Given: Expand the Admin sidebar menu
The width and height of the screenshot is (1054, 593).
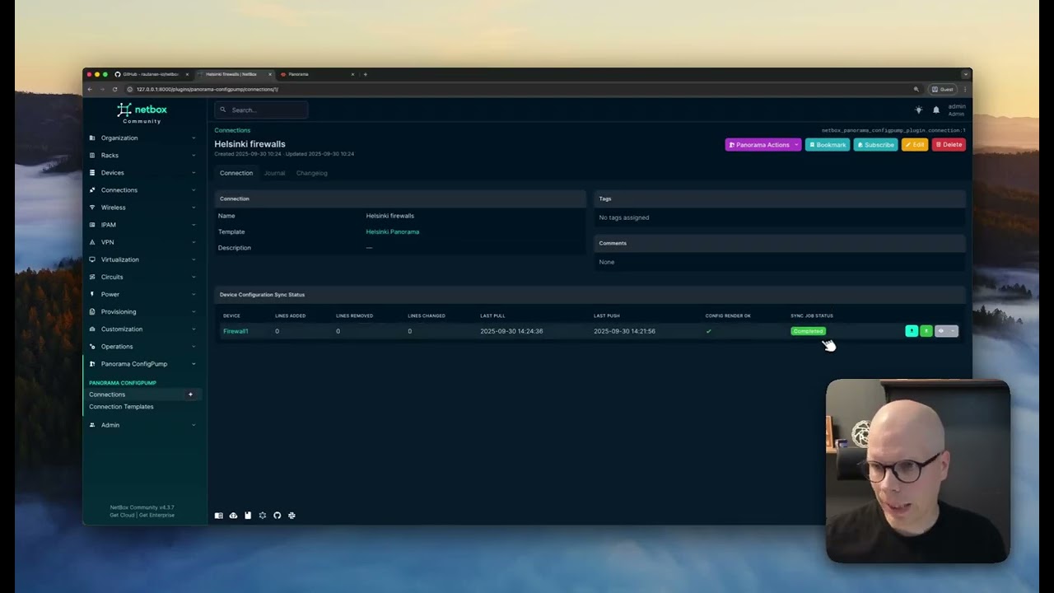Looking at the screenshot, I should click(143, 425).
